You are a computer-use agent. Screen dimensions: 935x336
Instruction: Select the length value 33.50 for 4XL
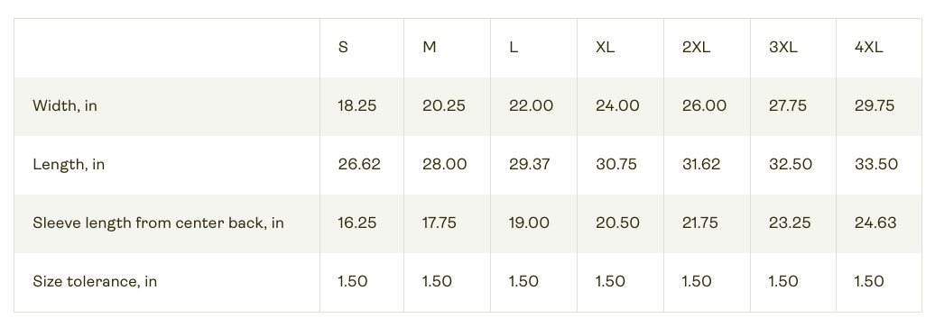[876, 165]
